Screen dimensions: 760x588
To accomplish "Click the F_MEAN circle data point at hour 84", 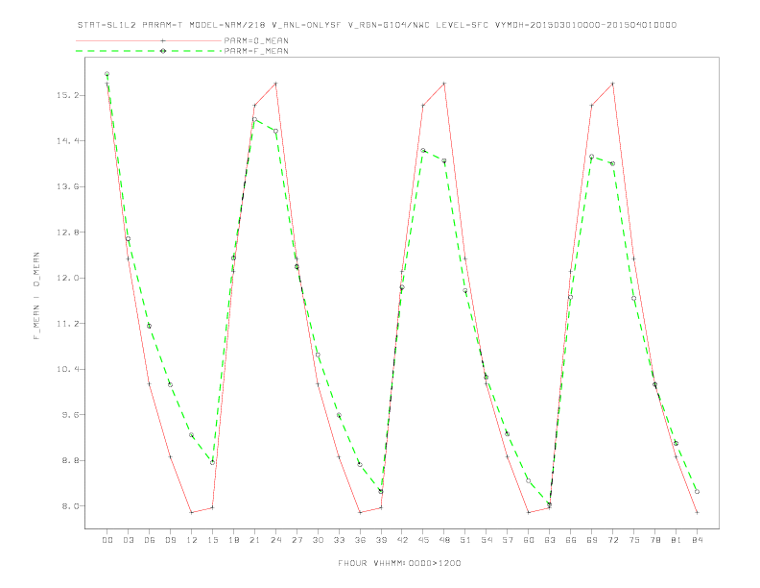I will coord(697,492).
